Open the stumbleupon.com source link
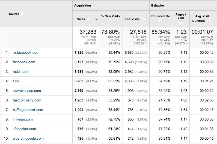Image resolution: width=217 pixels, height=144 pixels. (27, 91)
